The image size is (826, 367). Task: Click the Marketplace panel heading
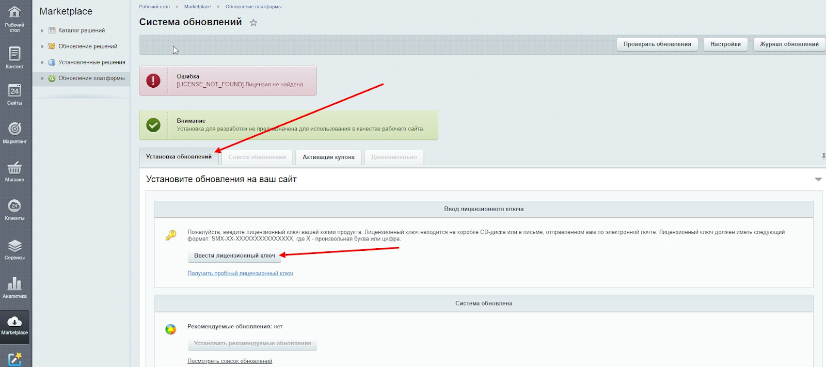pos(66,11)
